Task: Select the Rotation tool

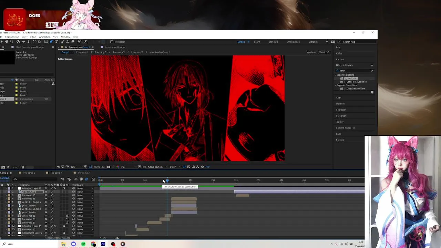Action: [x=34, y=42]
